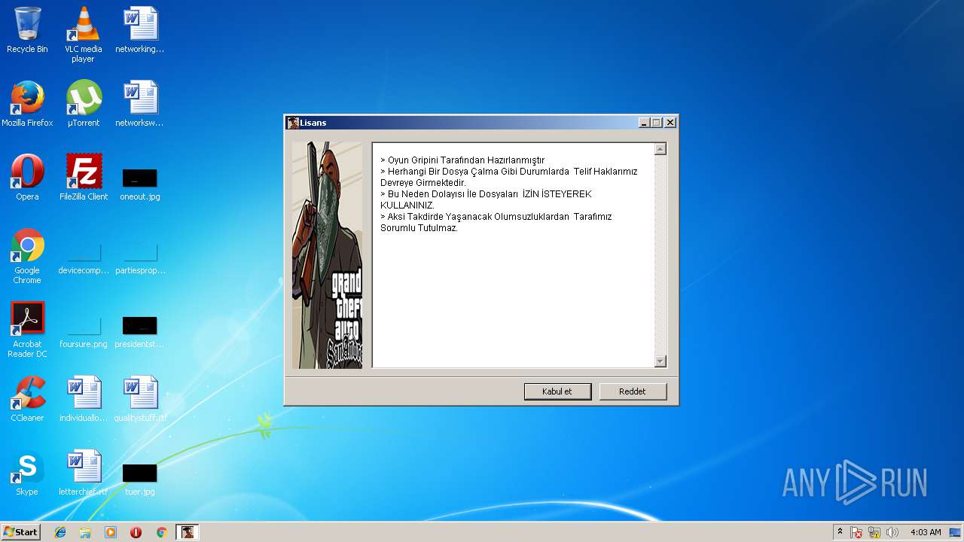
Task: Open media player from taskbar
Action: coord(111,532)
